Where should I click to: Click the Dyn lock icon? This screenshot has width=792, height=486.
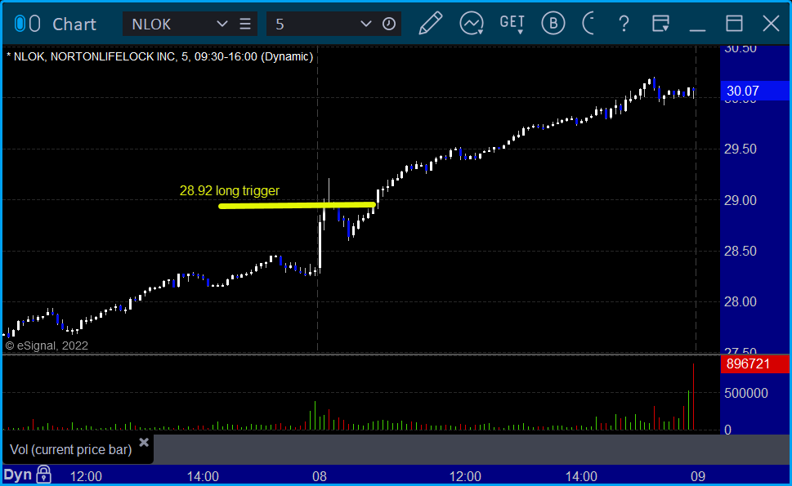pyautogui.click(x=44, y=475)
